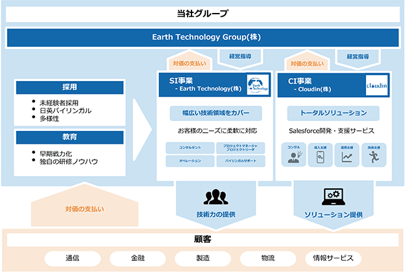
Task: Click the 採用 header
Action: 69,87
